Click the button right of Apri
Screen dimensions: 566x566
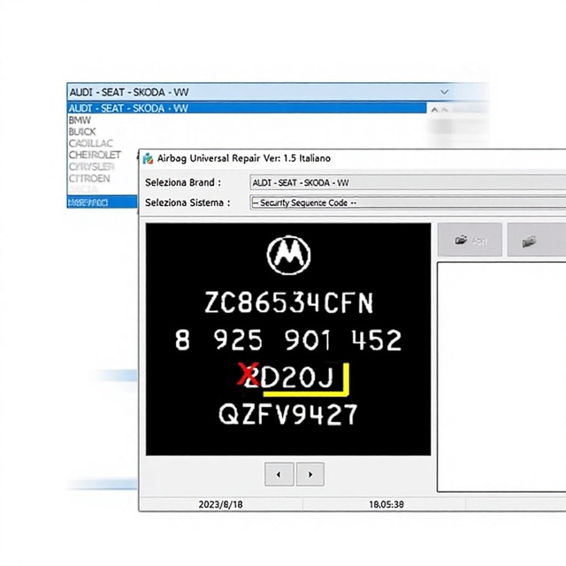537,240
